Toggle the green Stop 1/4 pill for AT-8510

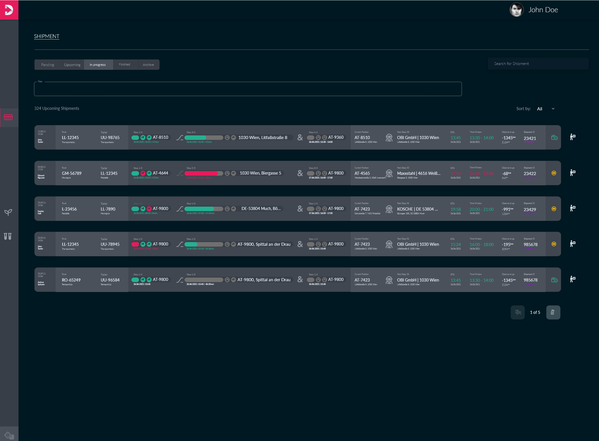tap(135, 138)
